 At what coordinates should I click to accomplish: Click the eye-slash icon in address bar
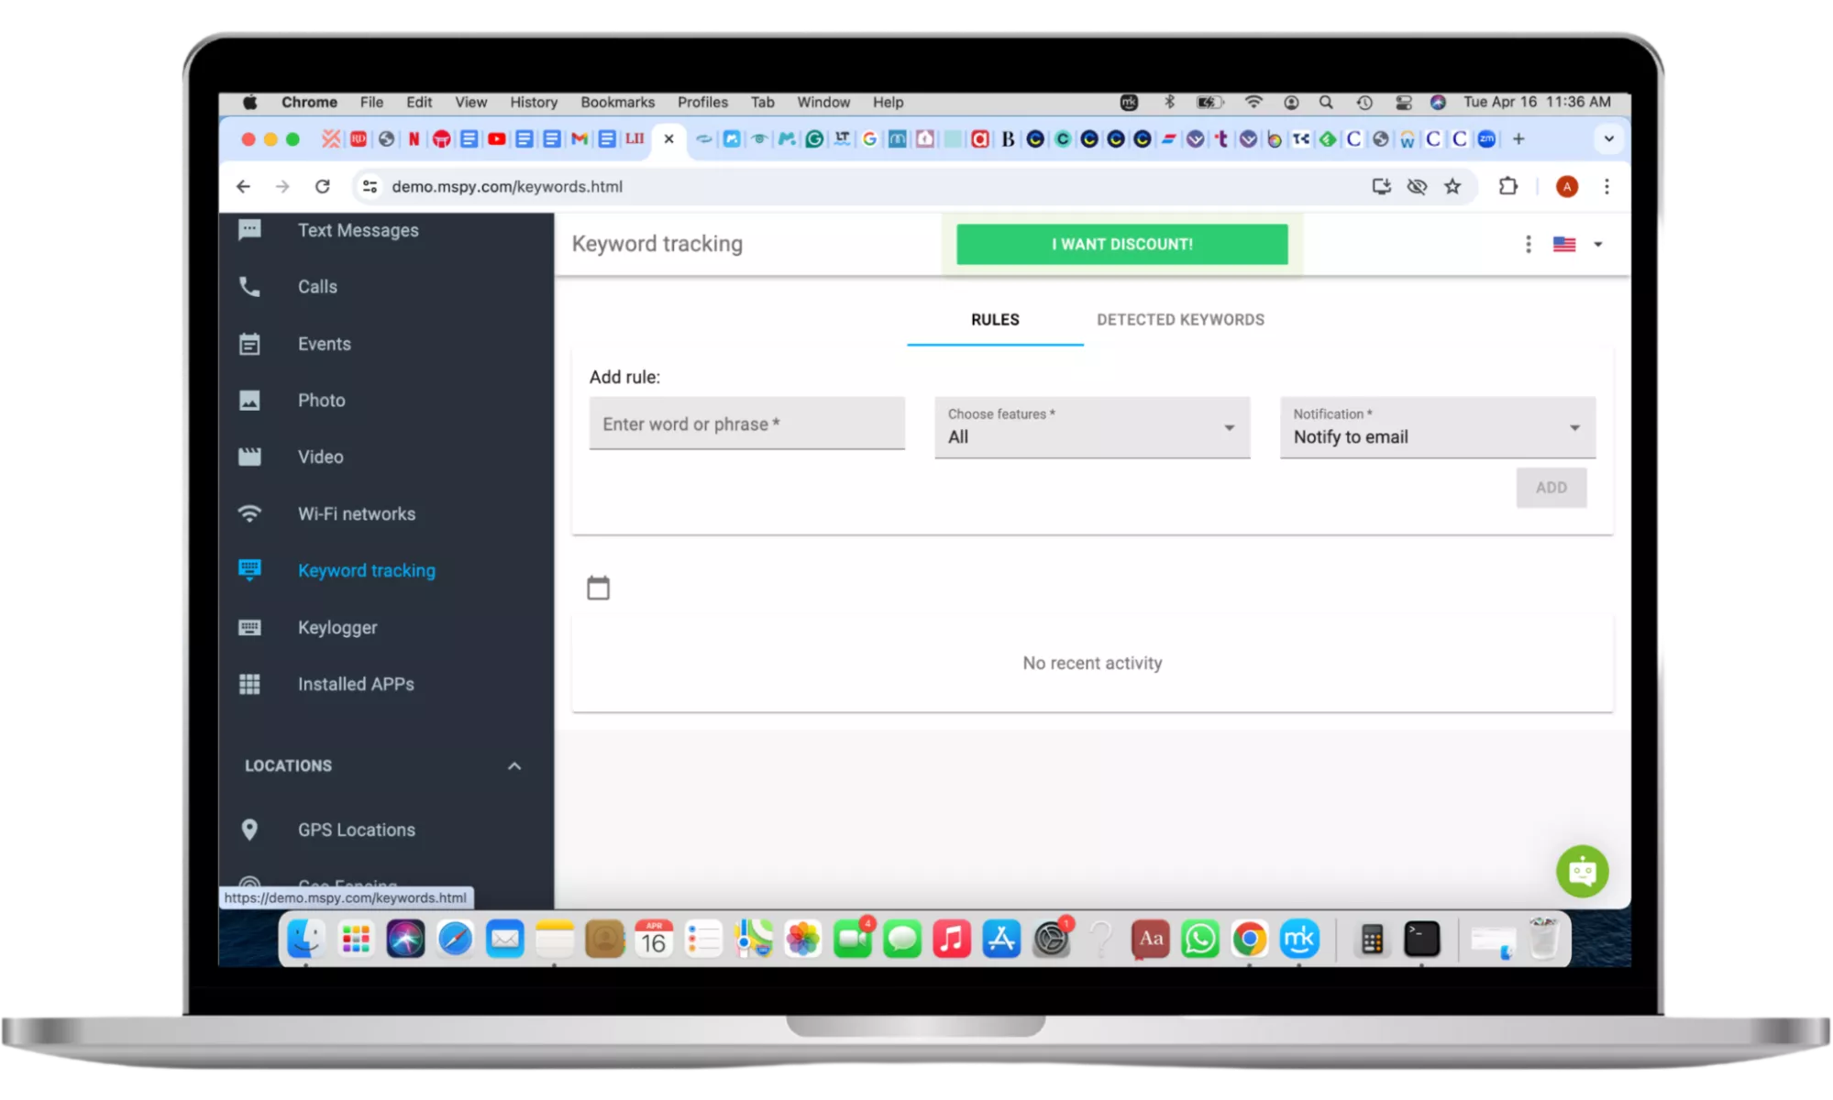(1417, 187)
